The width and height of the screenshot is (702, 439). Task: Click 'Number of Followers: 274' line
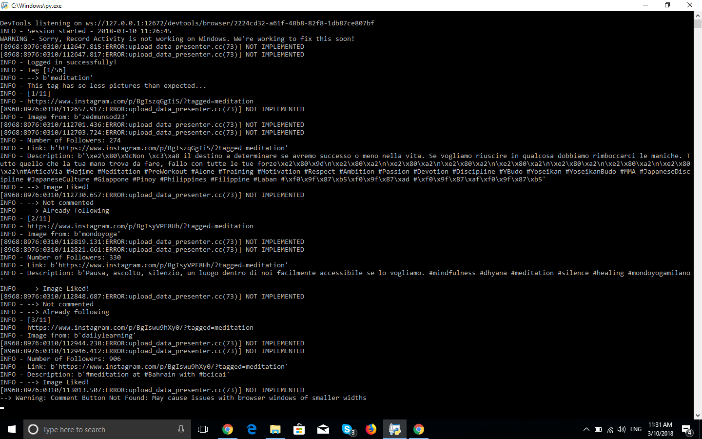tap(60, 140)
